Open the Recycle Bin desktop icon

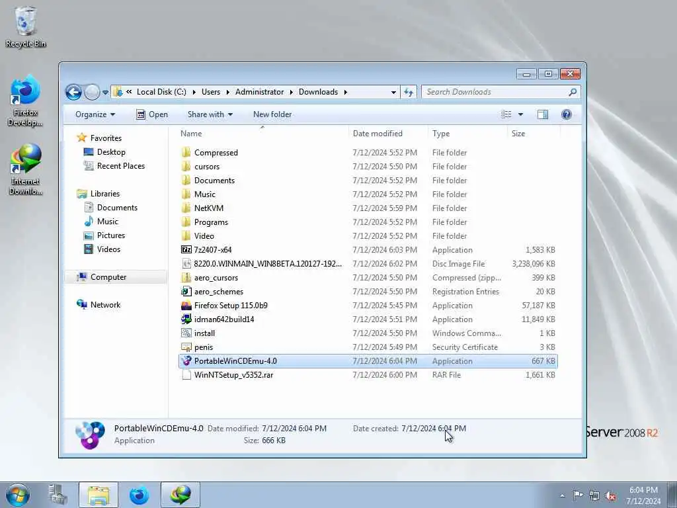coord(26,26)
